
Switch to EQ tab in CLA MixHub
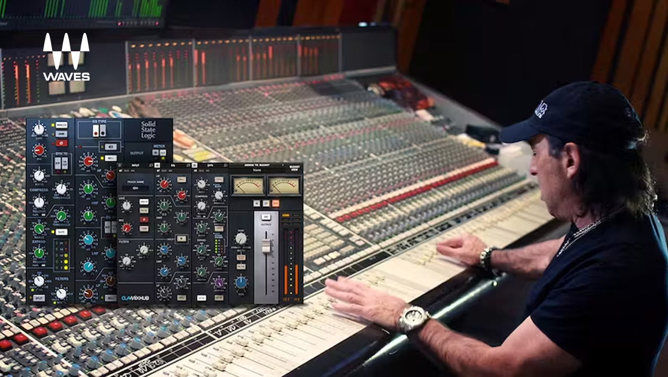click(x=173, y=165)
